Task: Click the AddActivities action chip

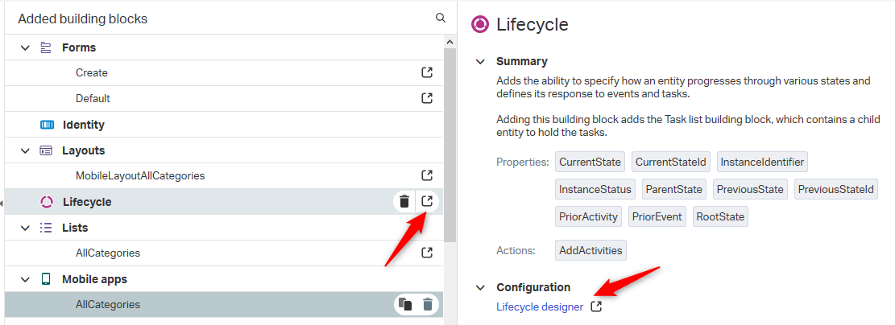Action: 590,250
